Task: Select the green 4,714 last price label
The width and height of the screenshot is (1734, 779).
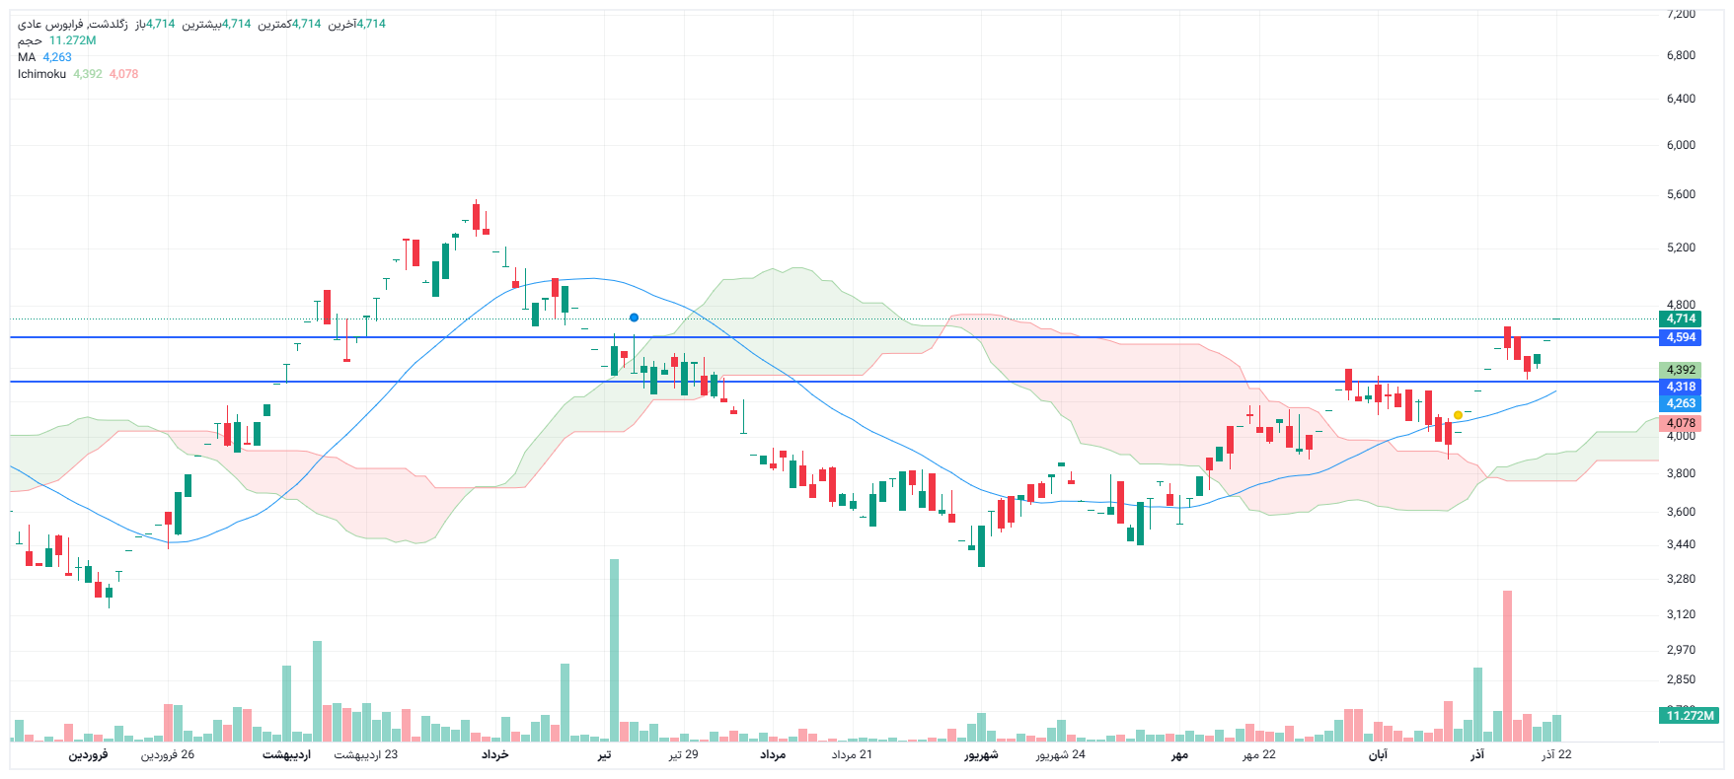Action: [x=1680, y=319]
